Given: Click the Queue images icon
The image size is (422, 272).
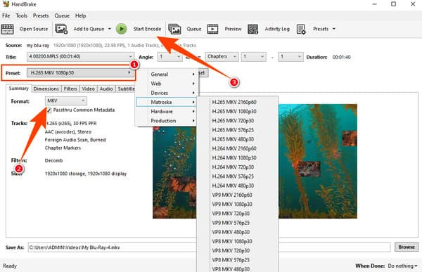Looking at the screenshot, I should [174, 29].
